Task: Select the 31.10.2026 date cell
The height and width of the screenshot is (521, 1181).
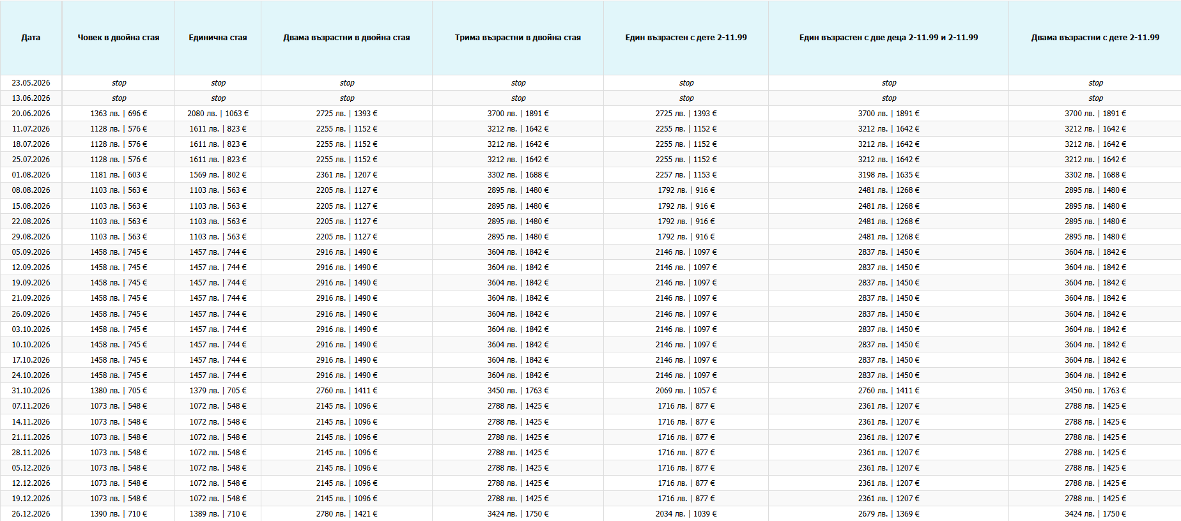Action: pos(31,391)
